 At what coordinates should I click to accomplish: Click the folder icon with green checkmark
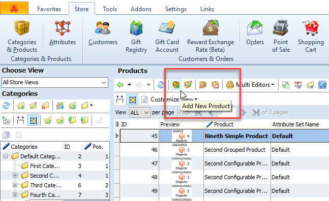[72, 106]
